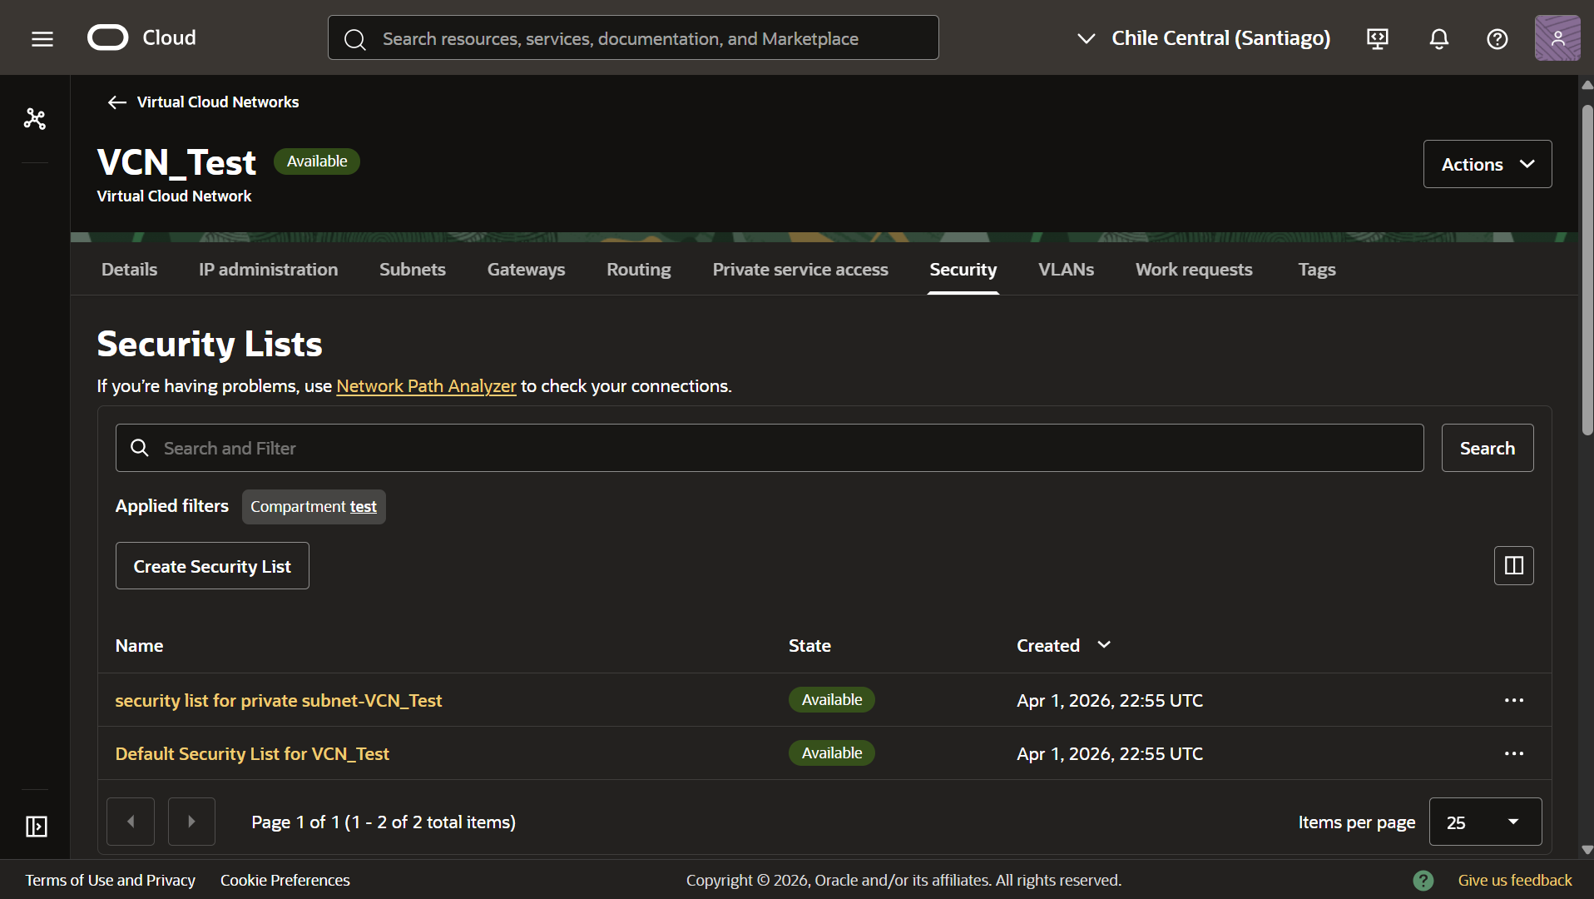1594x899 pixels.
Task: Click the created date of Default Security List
Action: [x=1110, y=753]
